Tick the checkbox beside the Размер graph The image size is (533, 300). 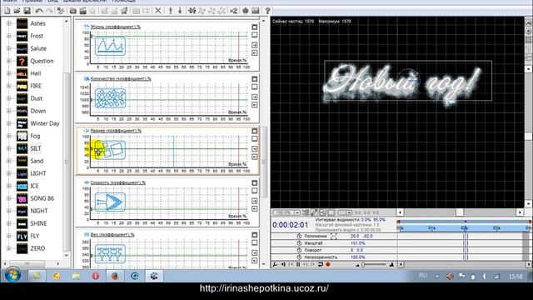tap(254, 139)
